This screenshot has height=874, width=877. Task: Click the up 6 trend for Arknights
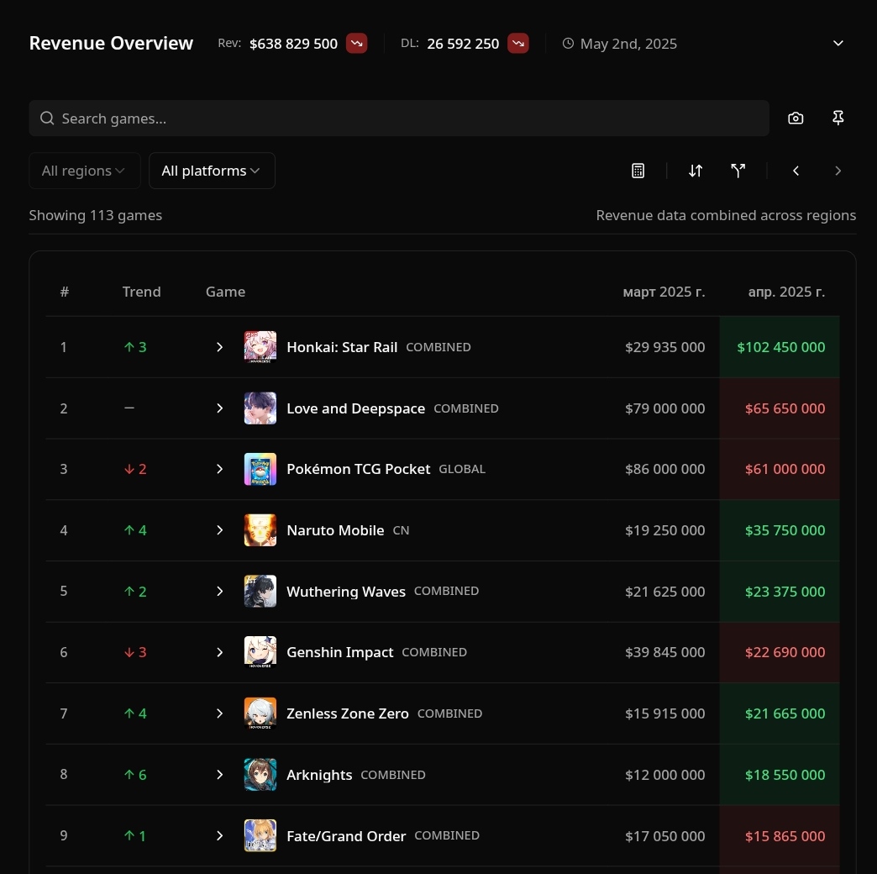(134, 774)
